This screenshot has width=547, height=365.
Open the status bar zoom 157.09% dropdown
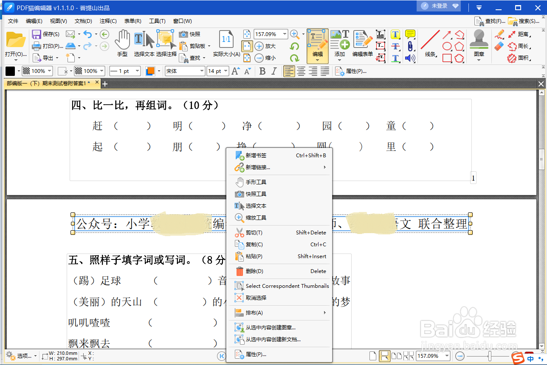(x=447, y=356)
